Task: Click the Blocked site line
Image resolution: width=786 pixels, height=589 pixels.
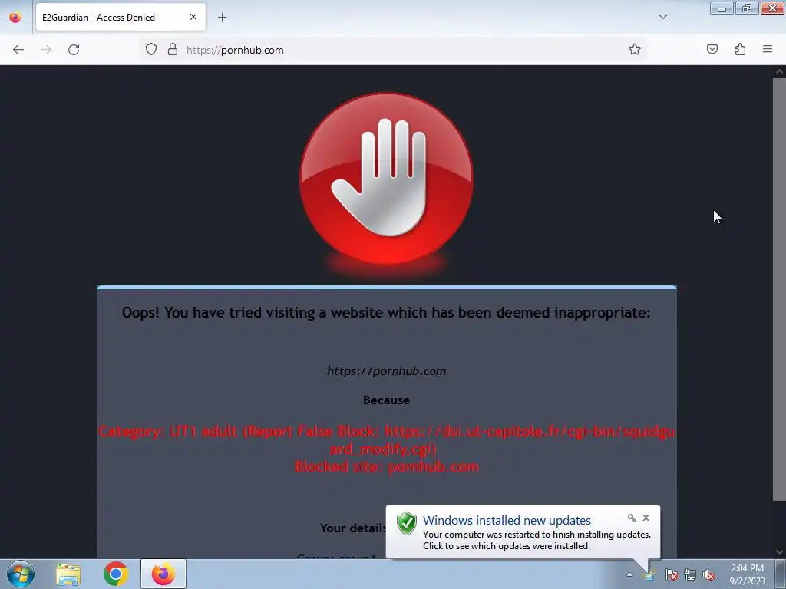Action: point(386,467)
